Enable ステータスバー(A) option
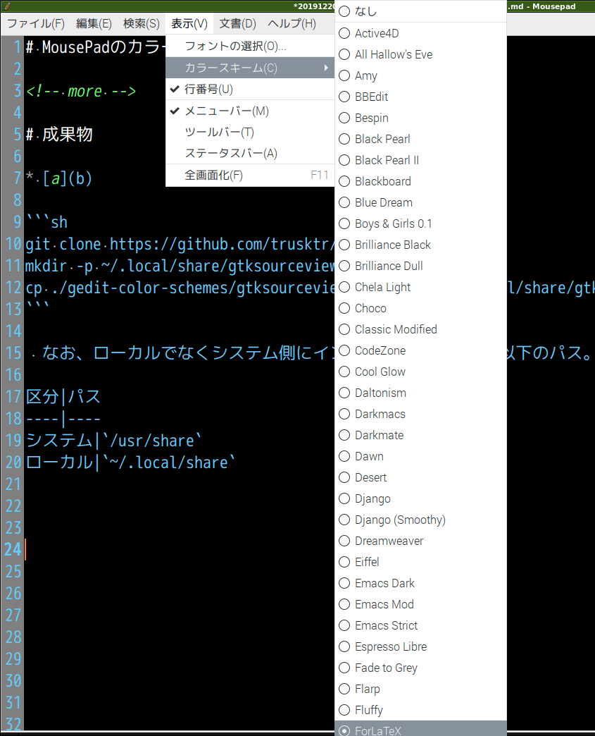 click(x=250, y=154)
